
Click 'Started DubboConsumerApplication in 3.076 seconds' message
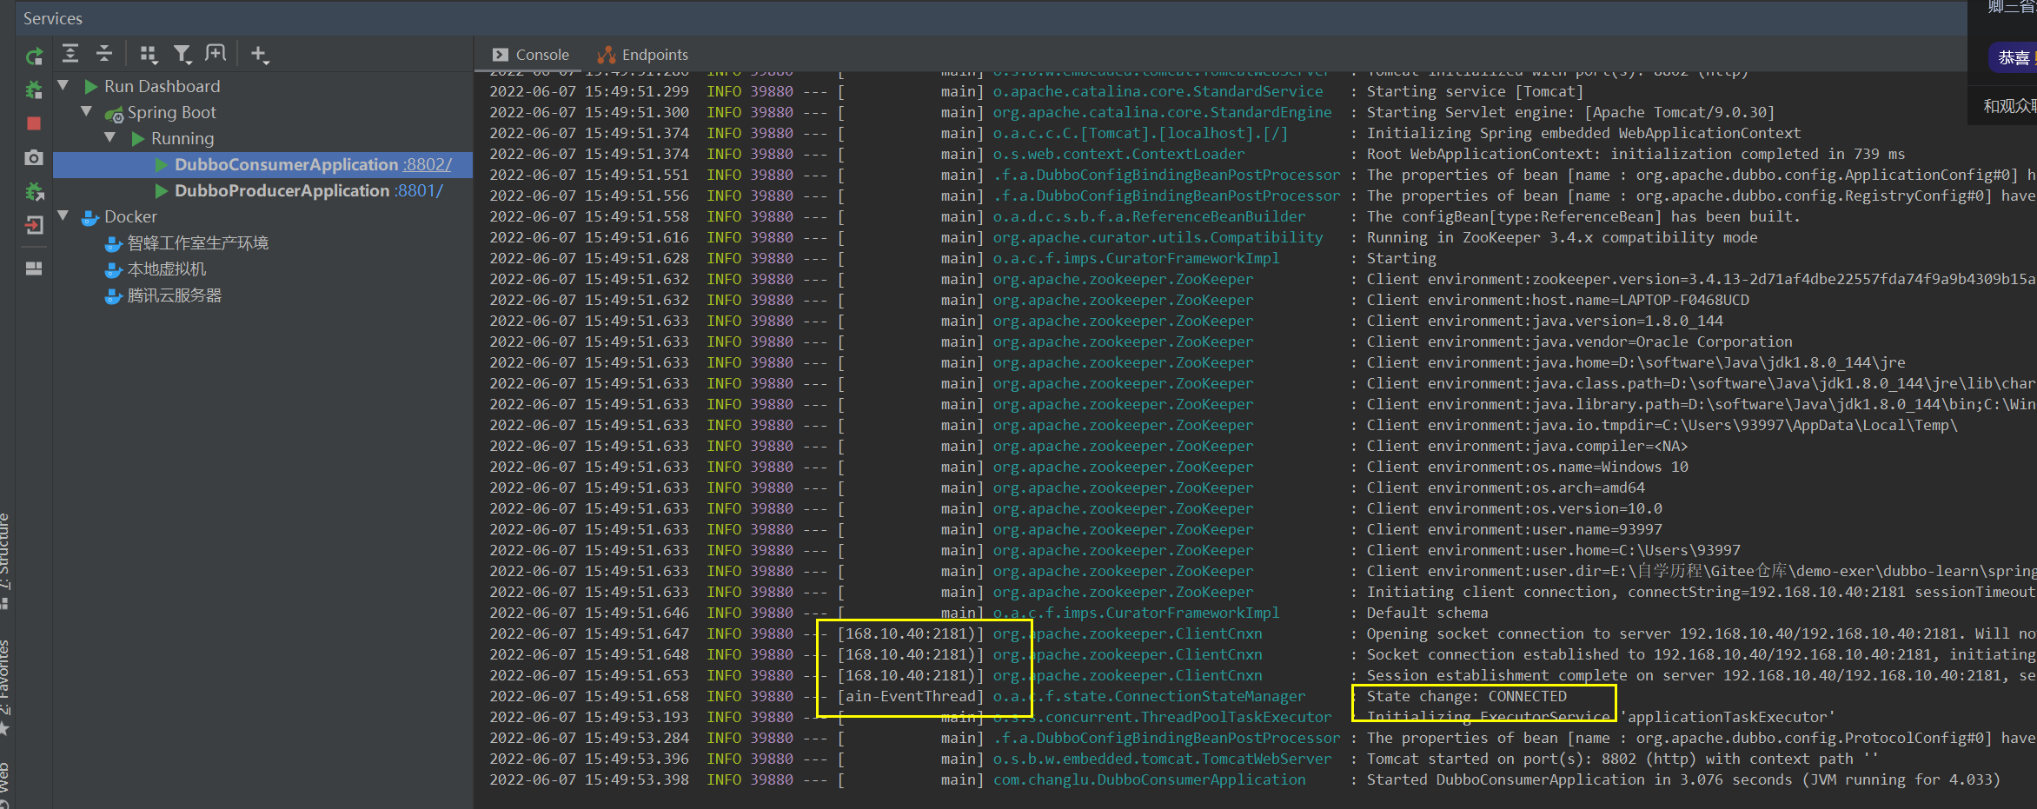click(1683, 779)
